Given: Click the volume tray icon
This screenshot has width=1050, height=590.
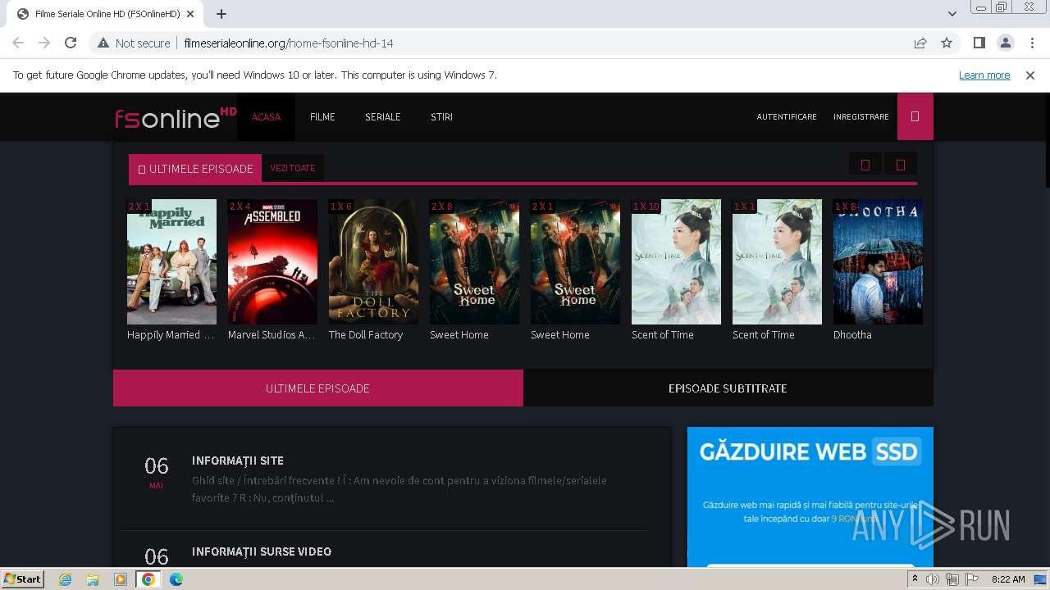Looking at the screenshot, I should click(x=933, y=579).
